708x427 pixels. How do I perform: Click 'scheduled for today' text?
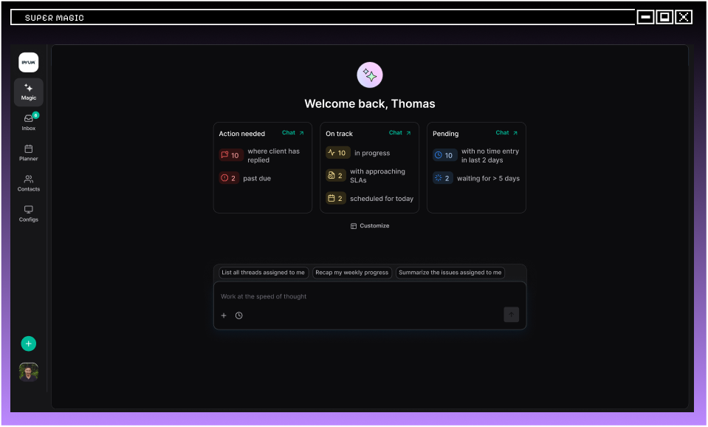click(x=382, y=199)
